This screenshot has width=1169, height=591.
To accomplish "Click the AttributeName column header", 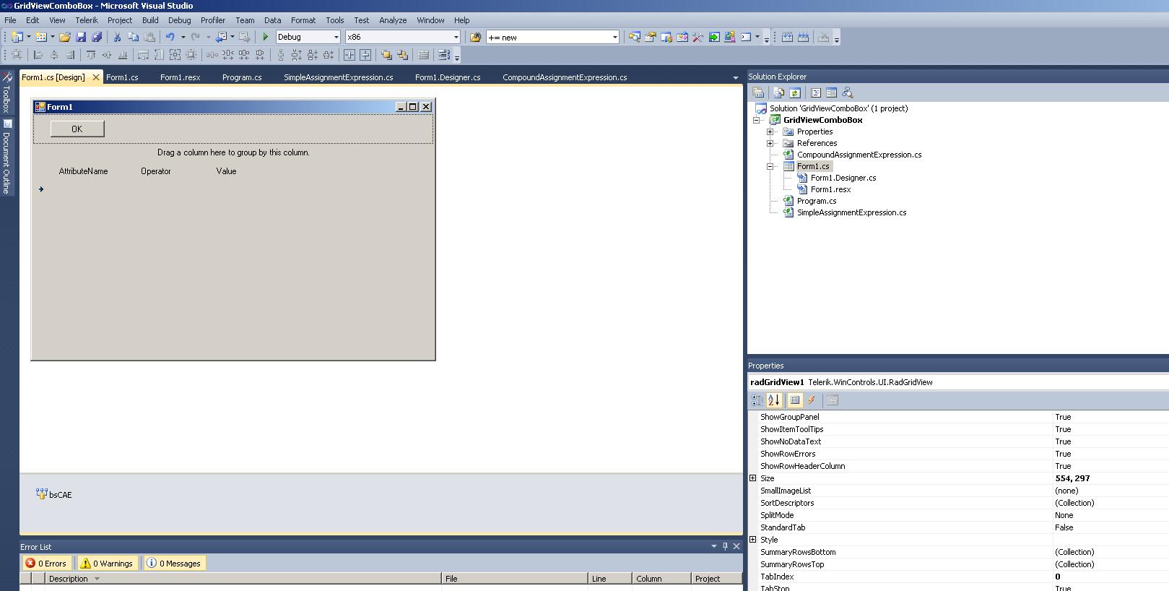I will [83, 171].
